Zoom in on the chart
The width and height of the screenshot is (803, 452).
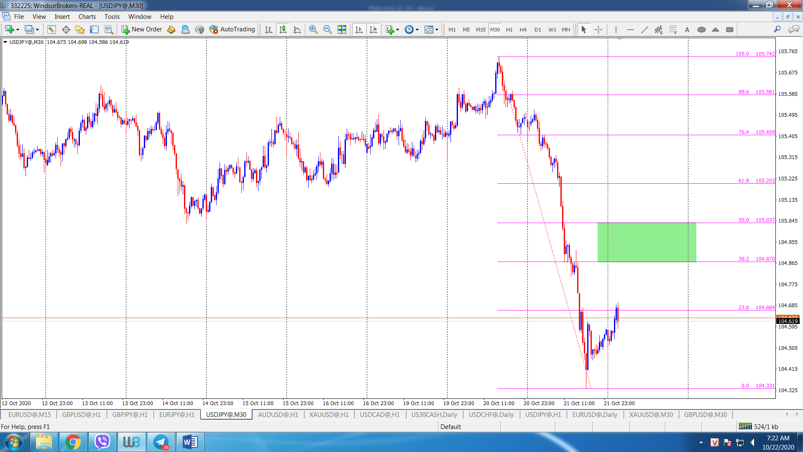(313, 29)
